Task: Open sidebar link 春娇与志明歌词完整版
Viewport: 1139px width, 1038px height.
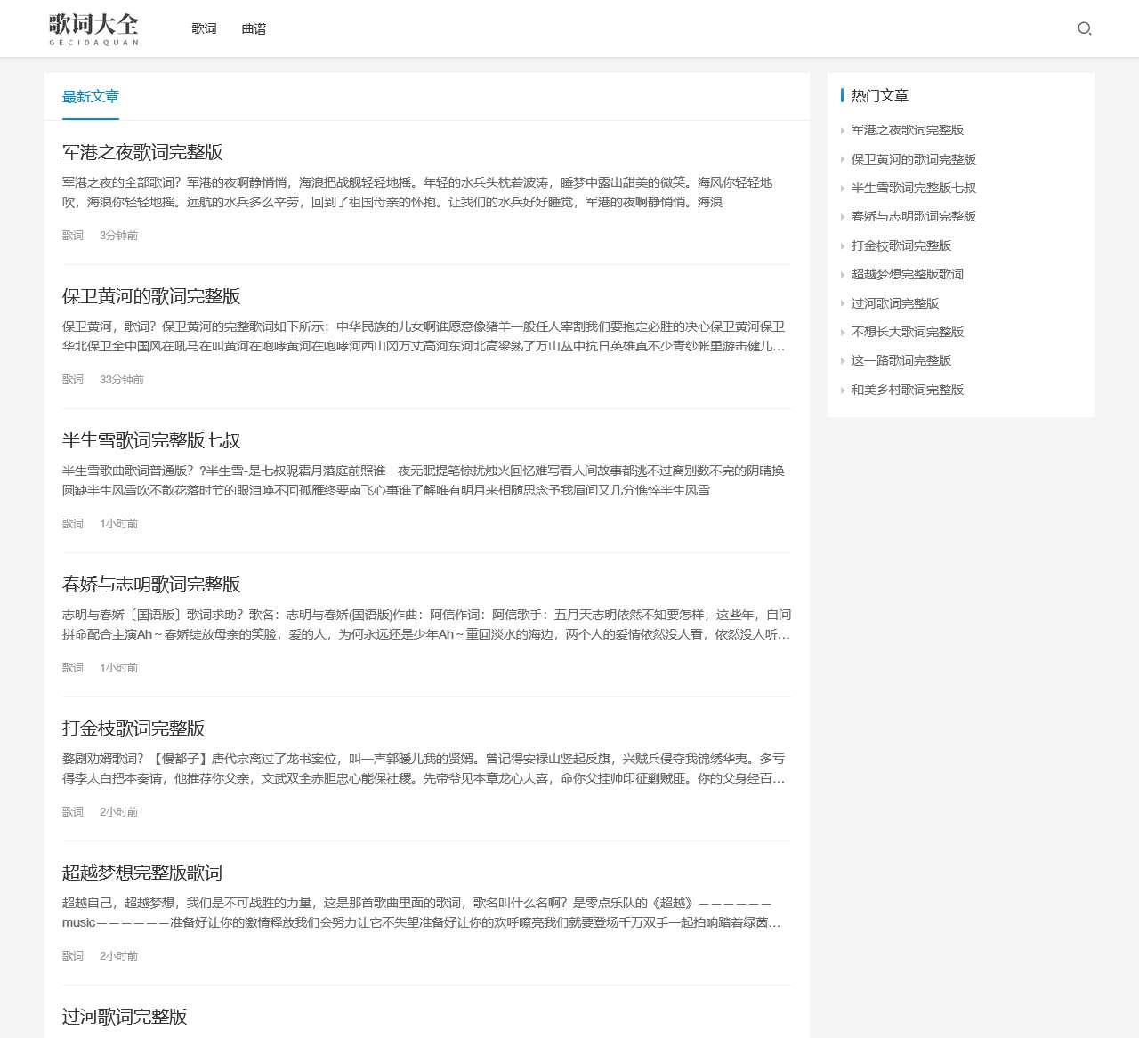Action: click(914, 216)
